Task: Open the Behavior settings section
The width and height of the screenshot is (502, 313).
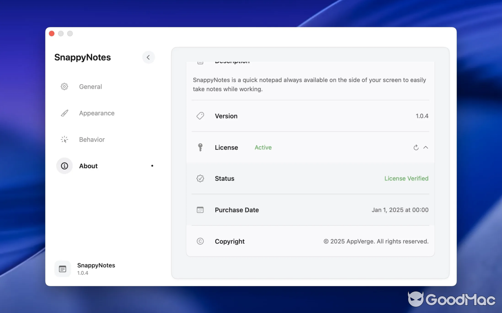Action: click(x=91, y=139)
